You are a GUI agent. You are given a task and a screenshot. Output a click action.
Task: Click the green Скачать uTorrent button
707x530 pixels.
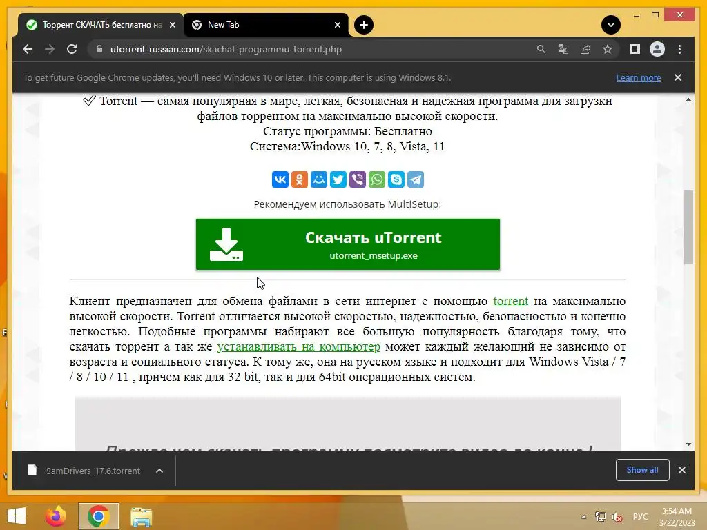[348, 244]
